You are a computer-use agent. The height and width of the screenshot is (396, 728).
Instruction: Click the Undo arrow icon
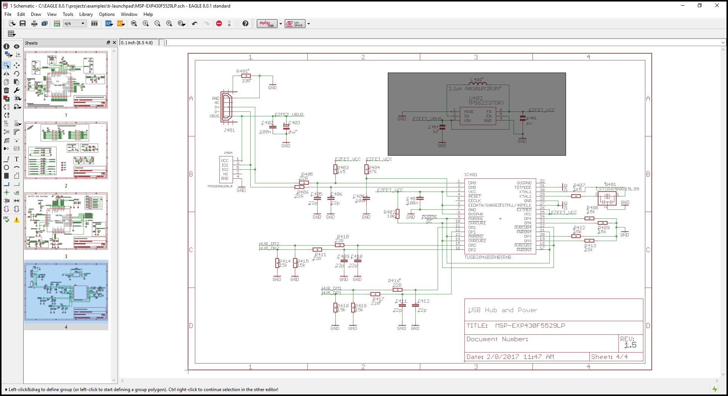pos(195,23)
